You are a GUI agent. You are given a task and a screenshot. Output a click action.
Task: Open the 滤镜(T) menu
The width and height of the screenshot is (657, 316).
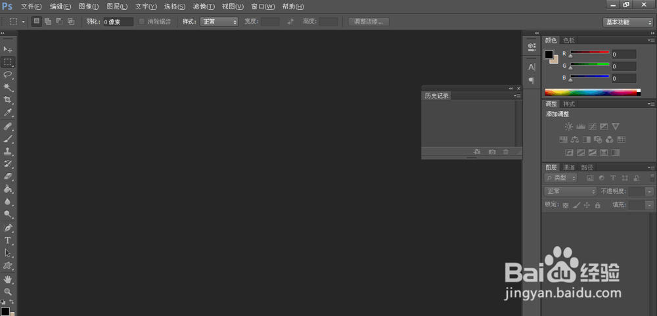coord(204,7)
